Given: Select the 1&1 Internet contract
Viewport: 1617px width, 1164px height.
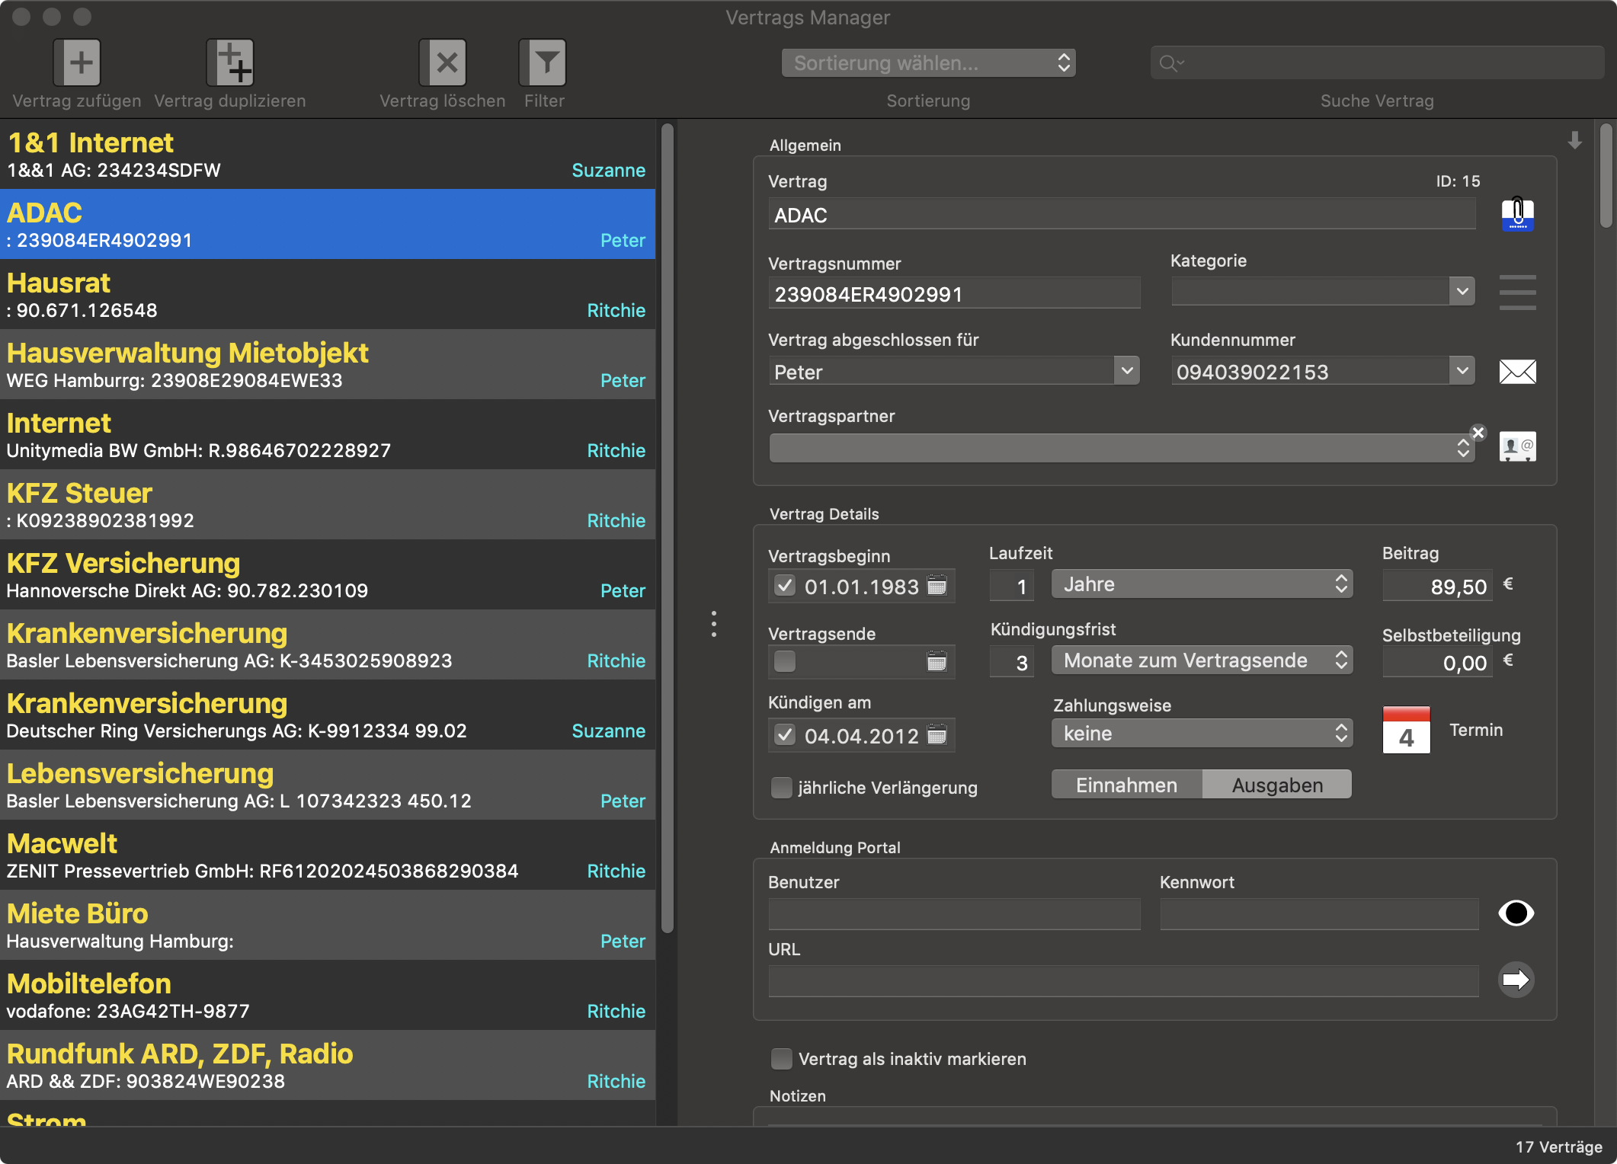Looking at the screenshot, I should (328, 155).
